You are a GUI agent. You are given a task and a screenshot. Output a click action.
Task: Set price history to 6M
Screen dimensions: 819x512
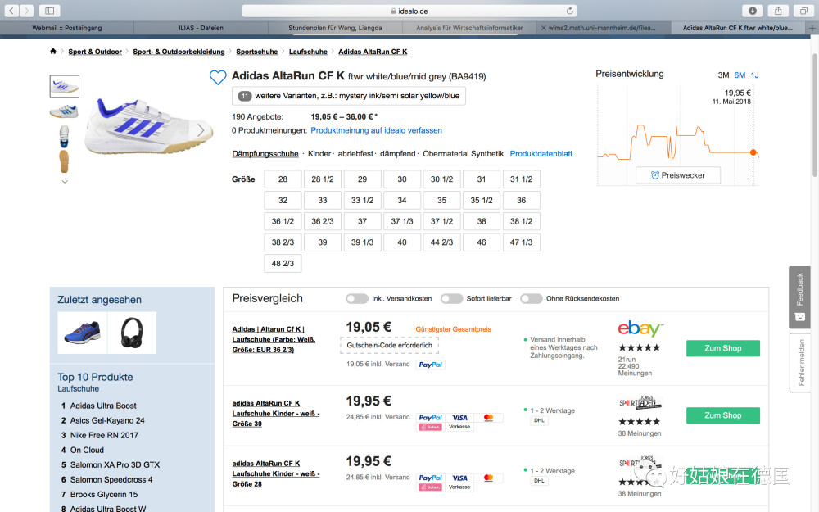[740, 75]
